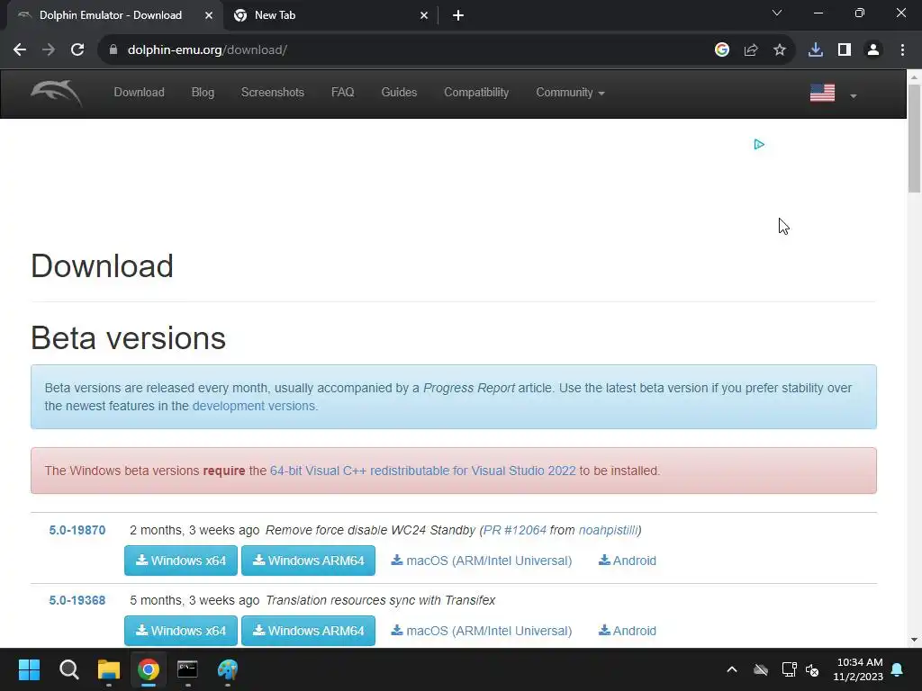Open File Explorer from the taskbar

(109, 669)
